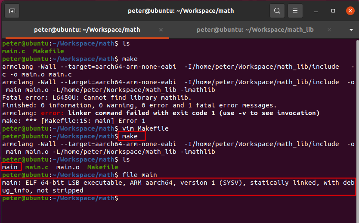Click the red-boxed main file name
The width and height of the screenshot is (359, 223).
[11, 167]
